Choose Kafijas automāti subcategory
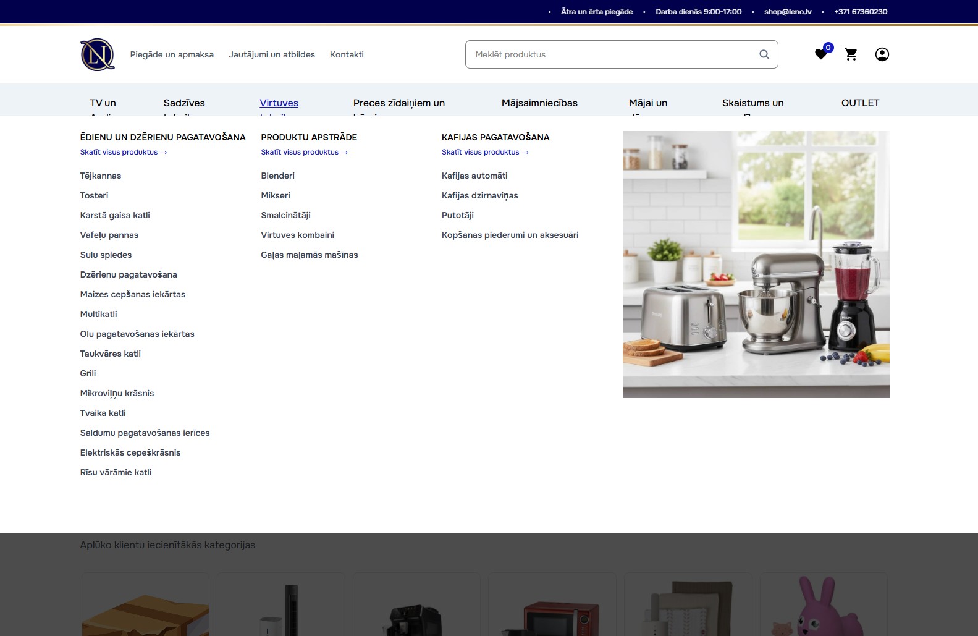This screenshot has height=636, width=978. point(474,176)
